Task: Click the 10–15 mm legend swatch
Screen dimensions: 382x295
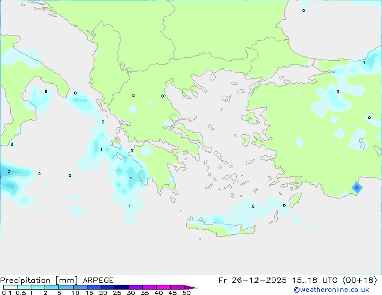Action: click(80, 287)
